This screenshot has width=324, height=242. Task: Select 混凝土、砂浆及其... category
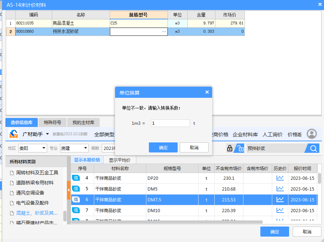click(x=37, y=213)
